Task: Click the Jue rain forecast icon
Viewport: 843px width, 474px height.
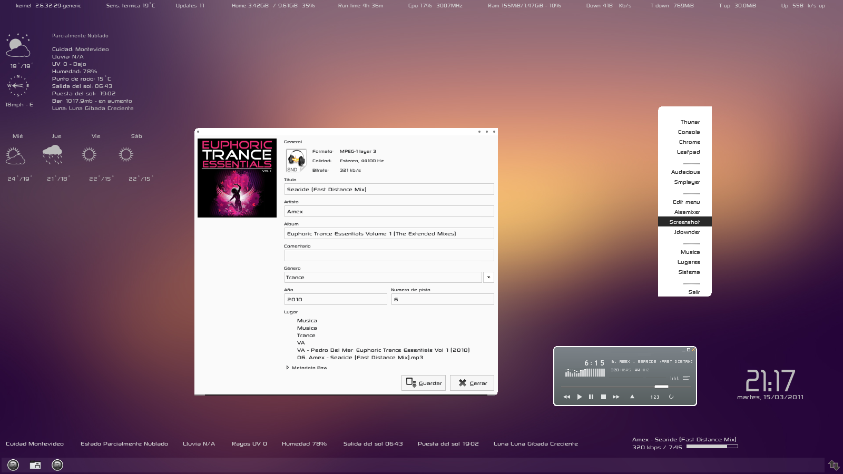Action: [52, 155]
